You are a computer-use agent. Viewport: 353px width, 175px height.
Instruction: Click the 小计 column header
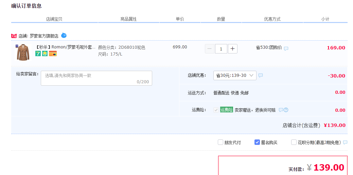pos(325,19)
